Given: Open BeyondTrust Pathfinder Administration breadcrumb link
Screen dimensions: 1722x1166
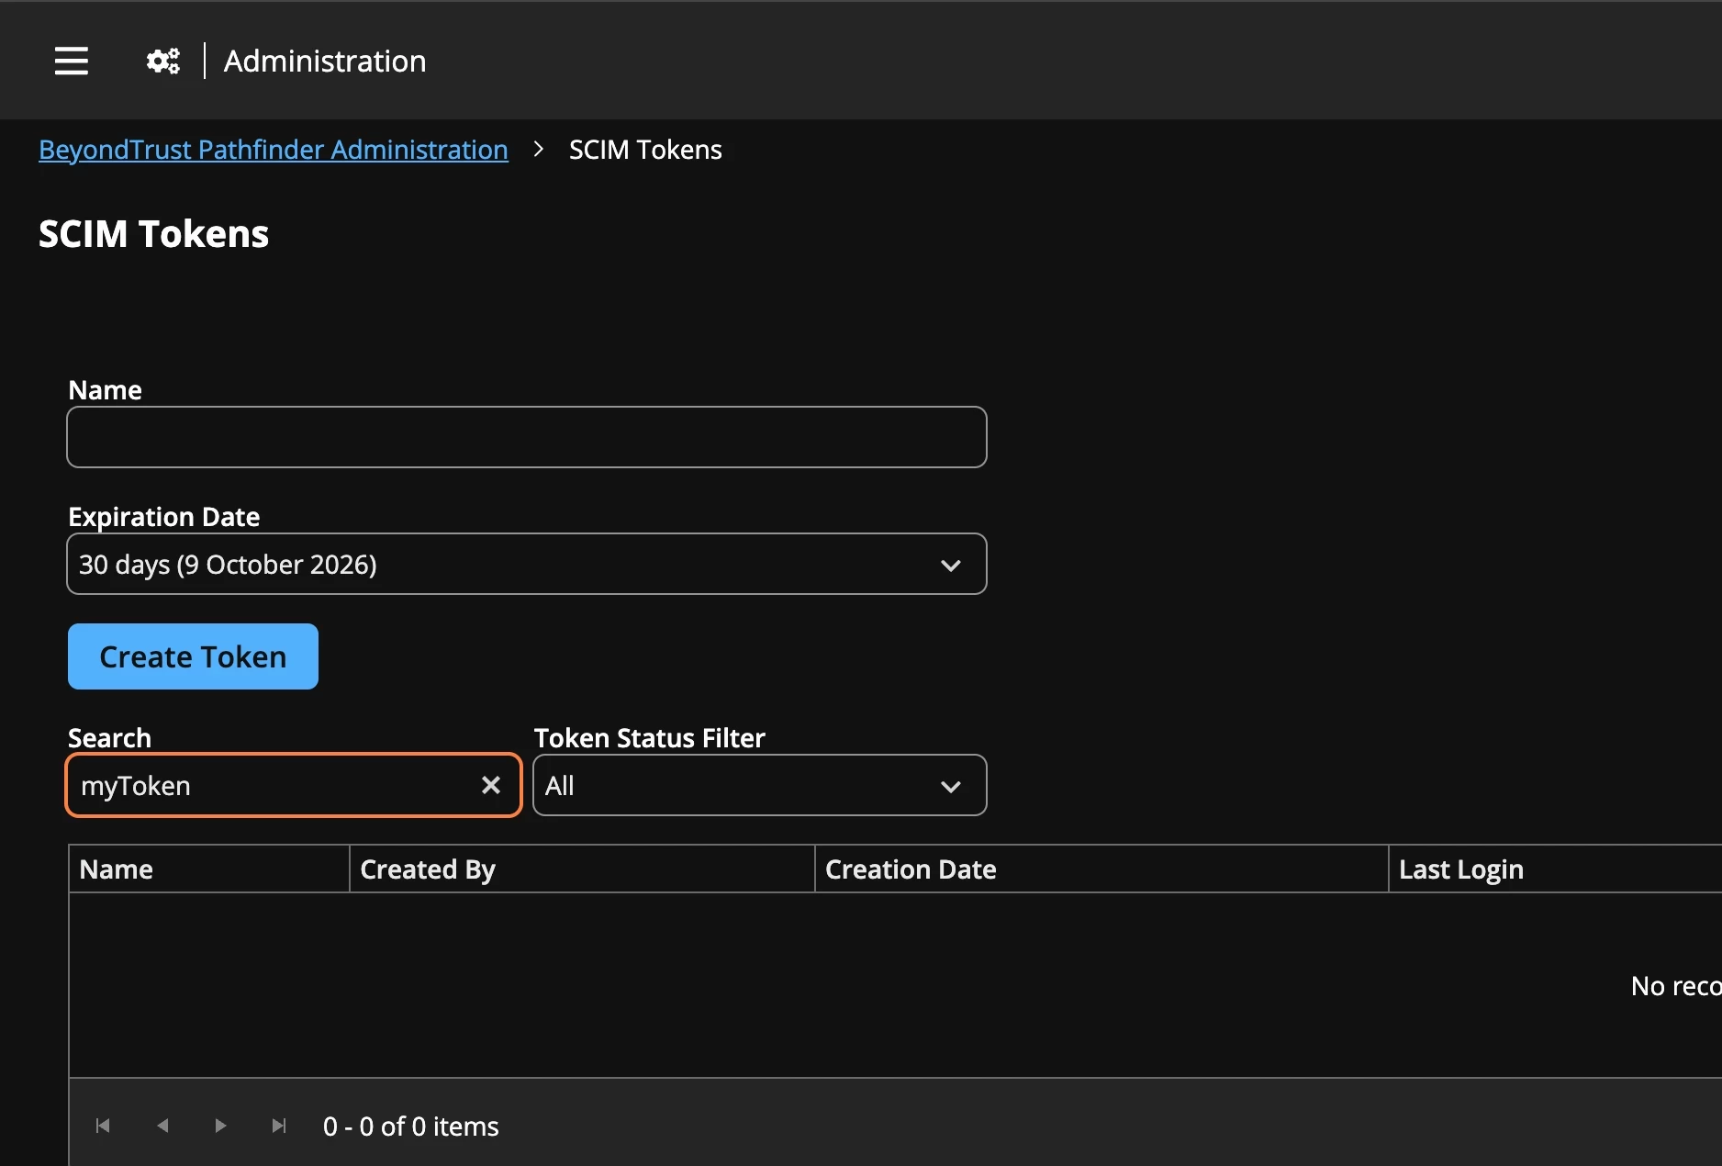Looking at the screenshot, I should click(274, 150).
